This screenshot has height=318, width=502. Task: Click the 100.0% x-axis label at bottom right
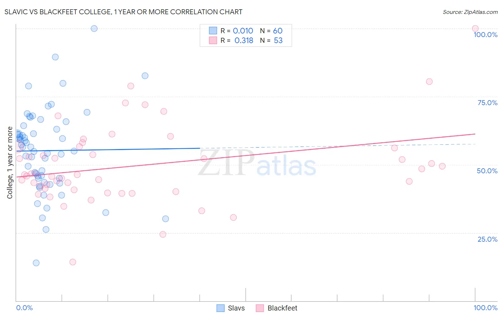tap(486, 308)
